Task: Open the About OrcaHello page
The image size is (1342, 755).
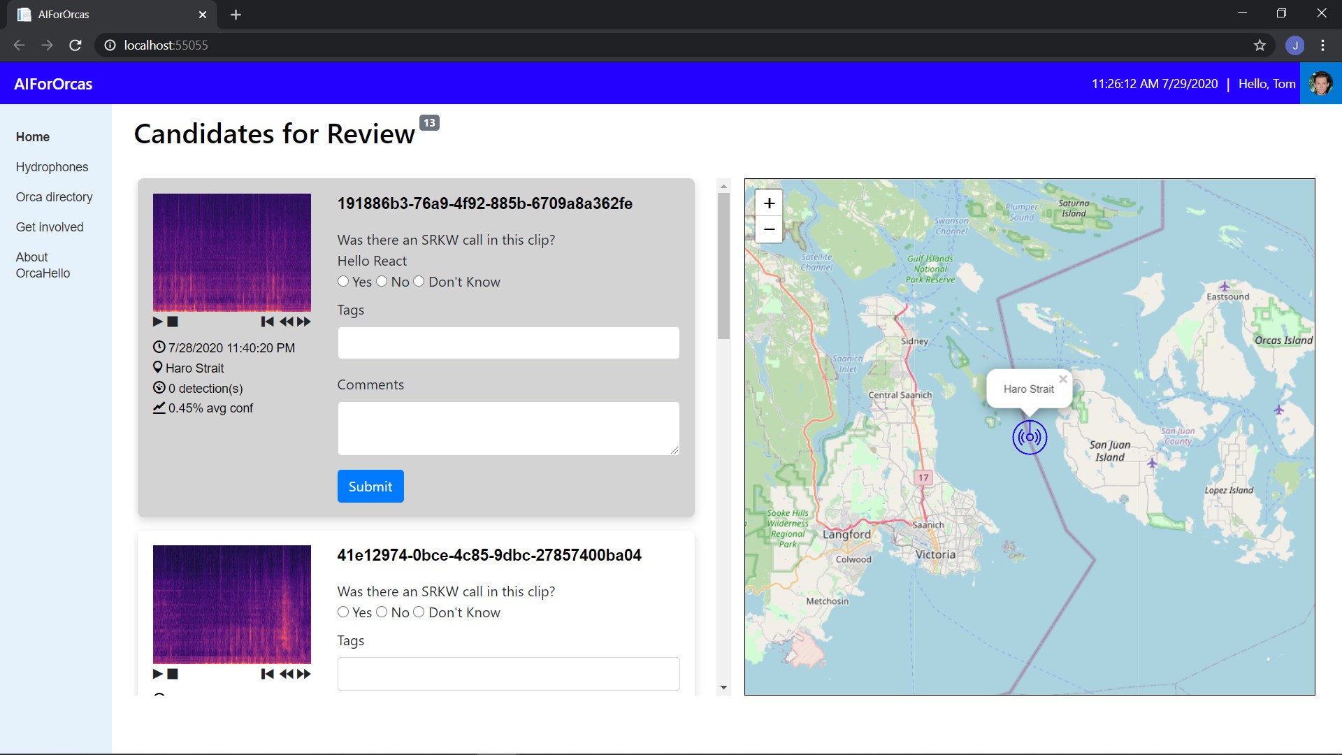Action: 43,264
